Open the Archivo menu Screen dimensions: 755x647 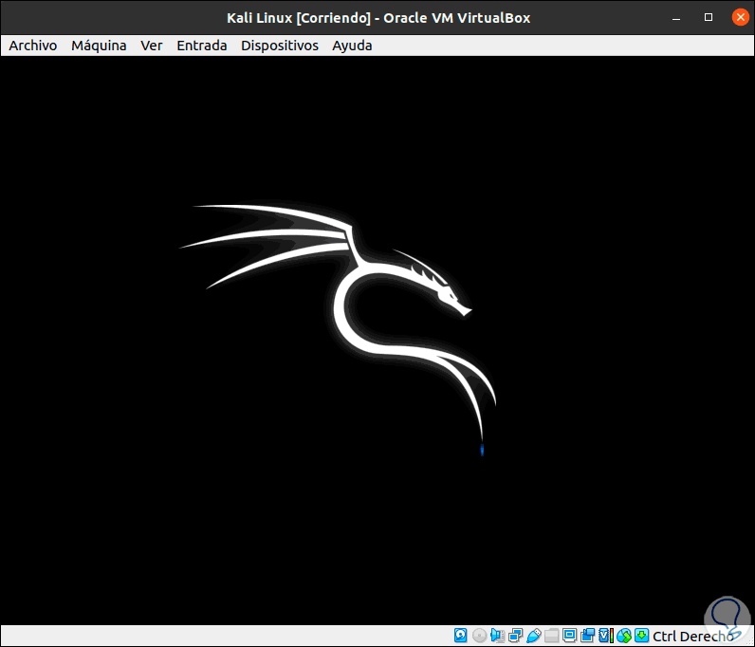[33, 46]
